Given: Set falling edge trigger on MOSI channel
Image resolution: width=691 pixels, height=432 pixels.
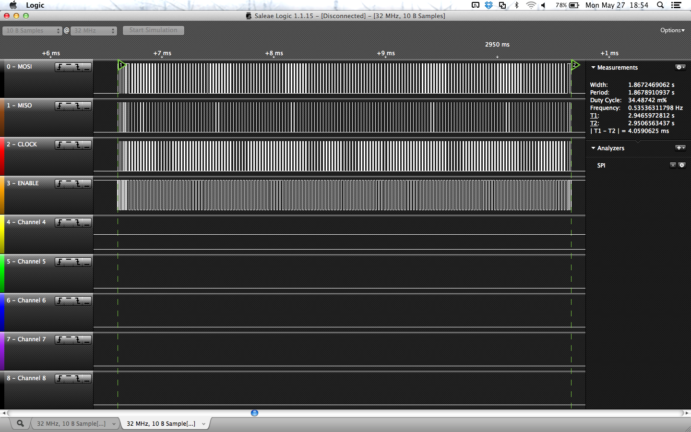Looking at the screenshot, I should (78, 67).
